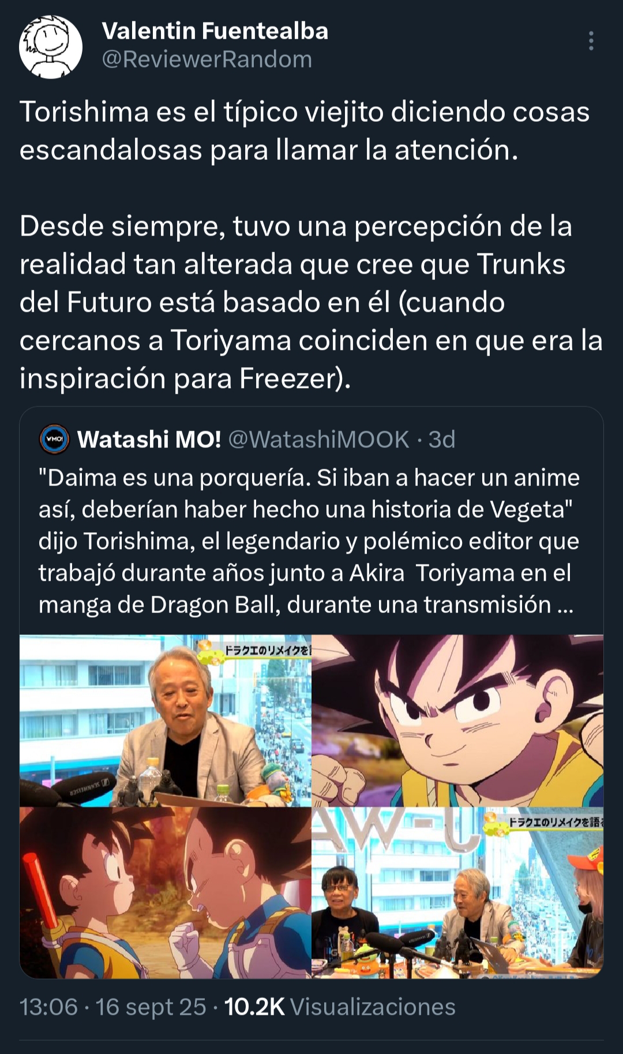The width and height of the screenshot is (623, 1054).
Task: Open the close-up kid Goku image
Action: pyautogui.click(x=457, y=720)
